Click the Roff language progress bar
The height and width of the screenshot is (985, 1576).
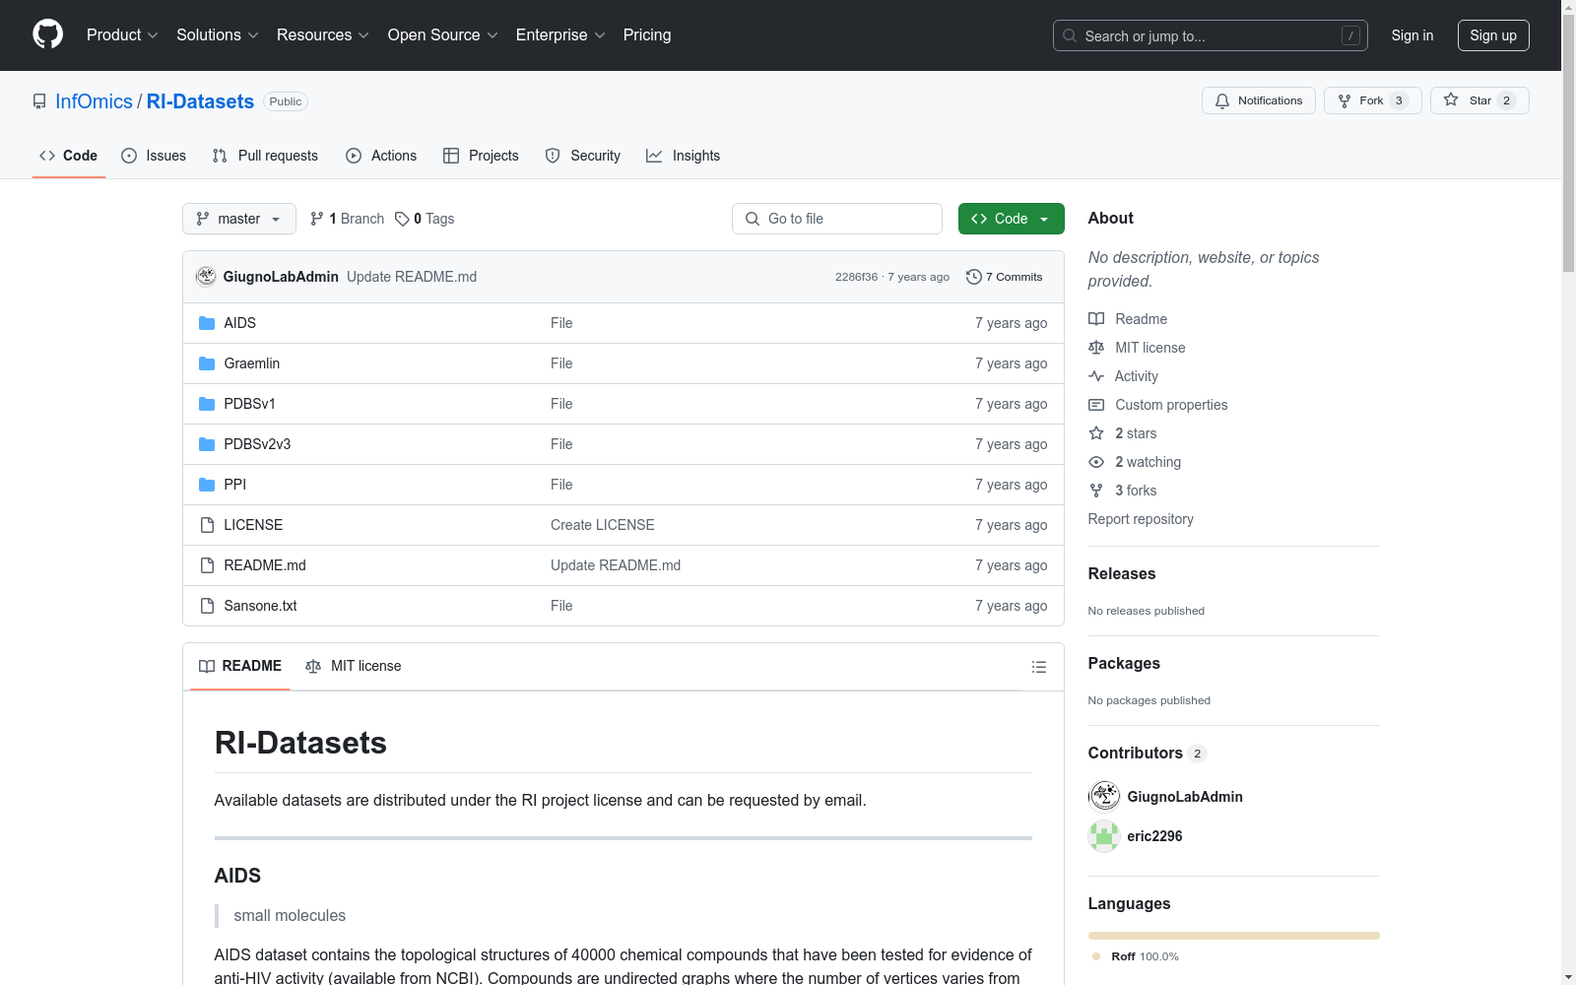1234,936
